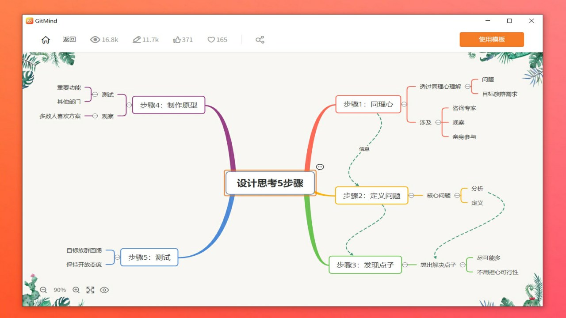The height and width of the screenshot is (318, 566).
Task: Select the 想出解决点子 node
Action: tap(438, 265)
